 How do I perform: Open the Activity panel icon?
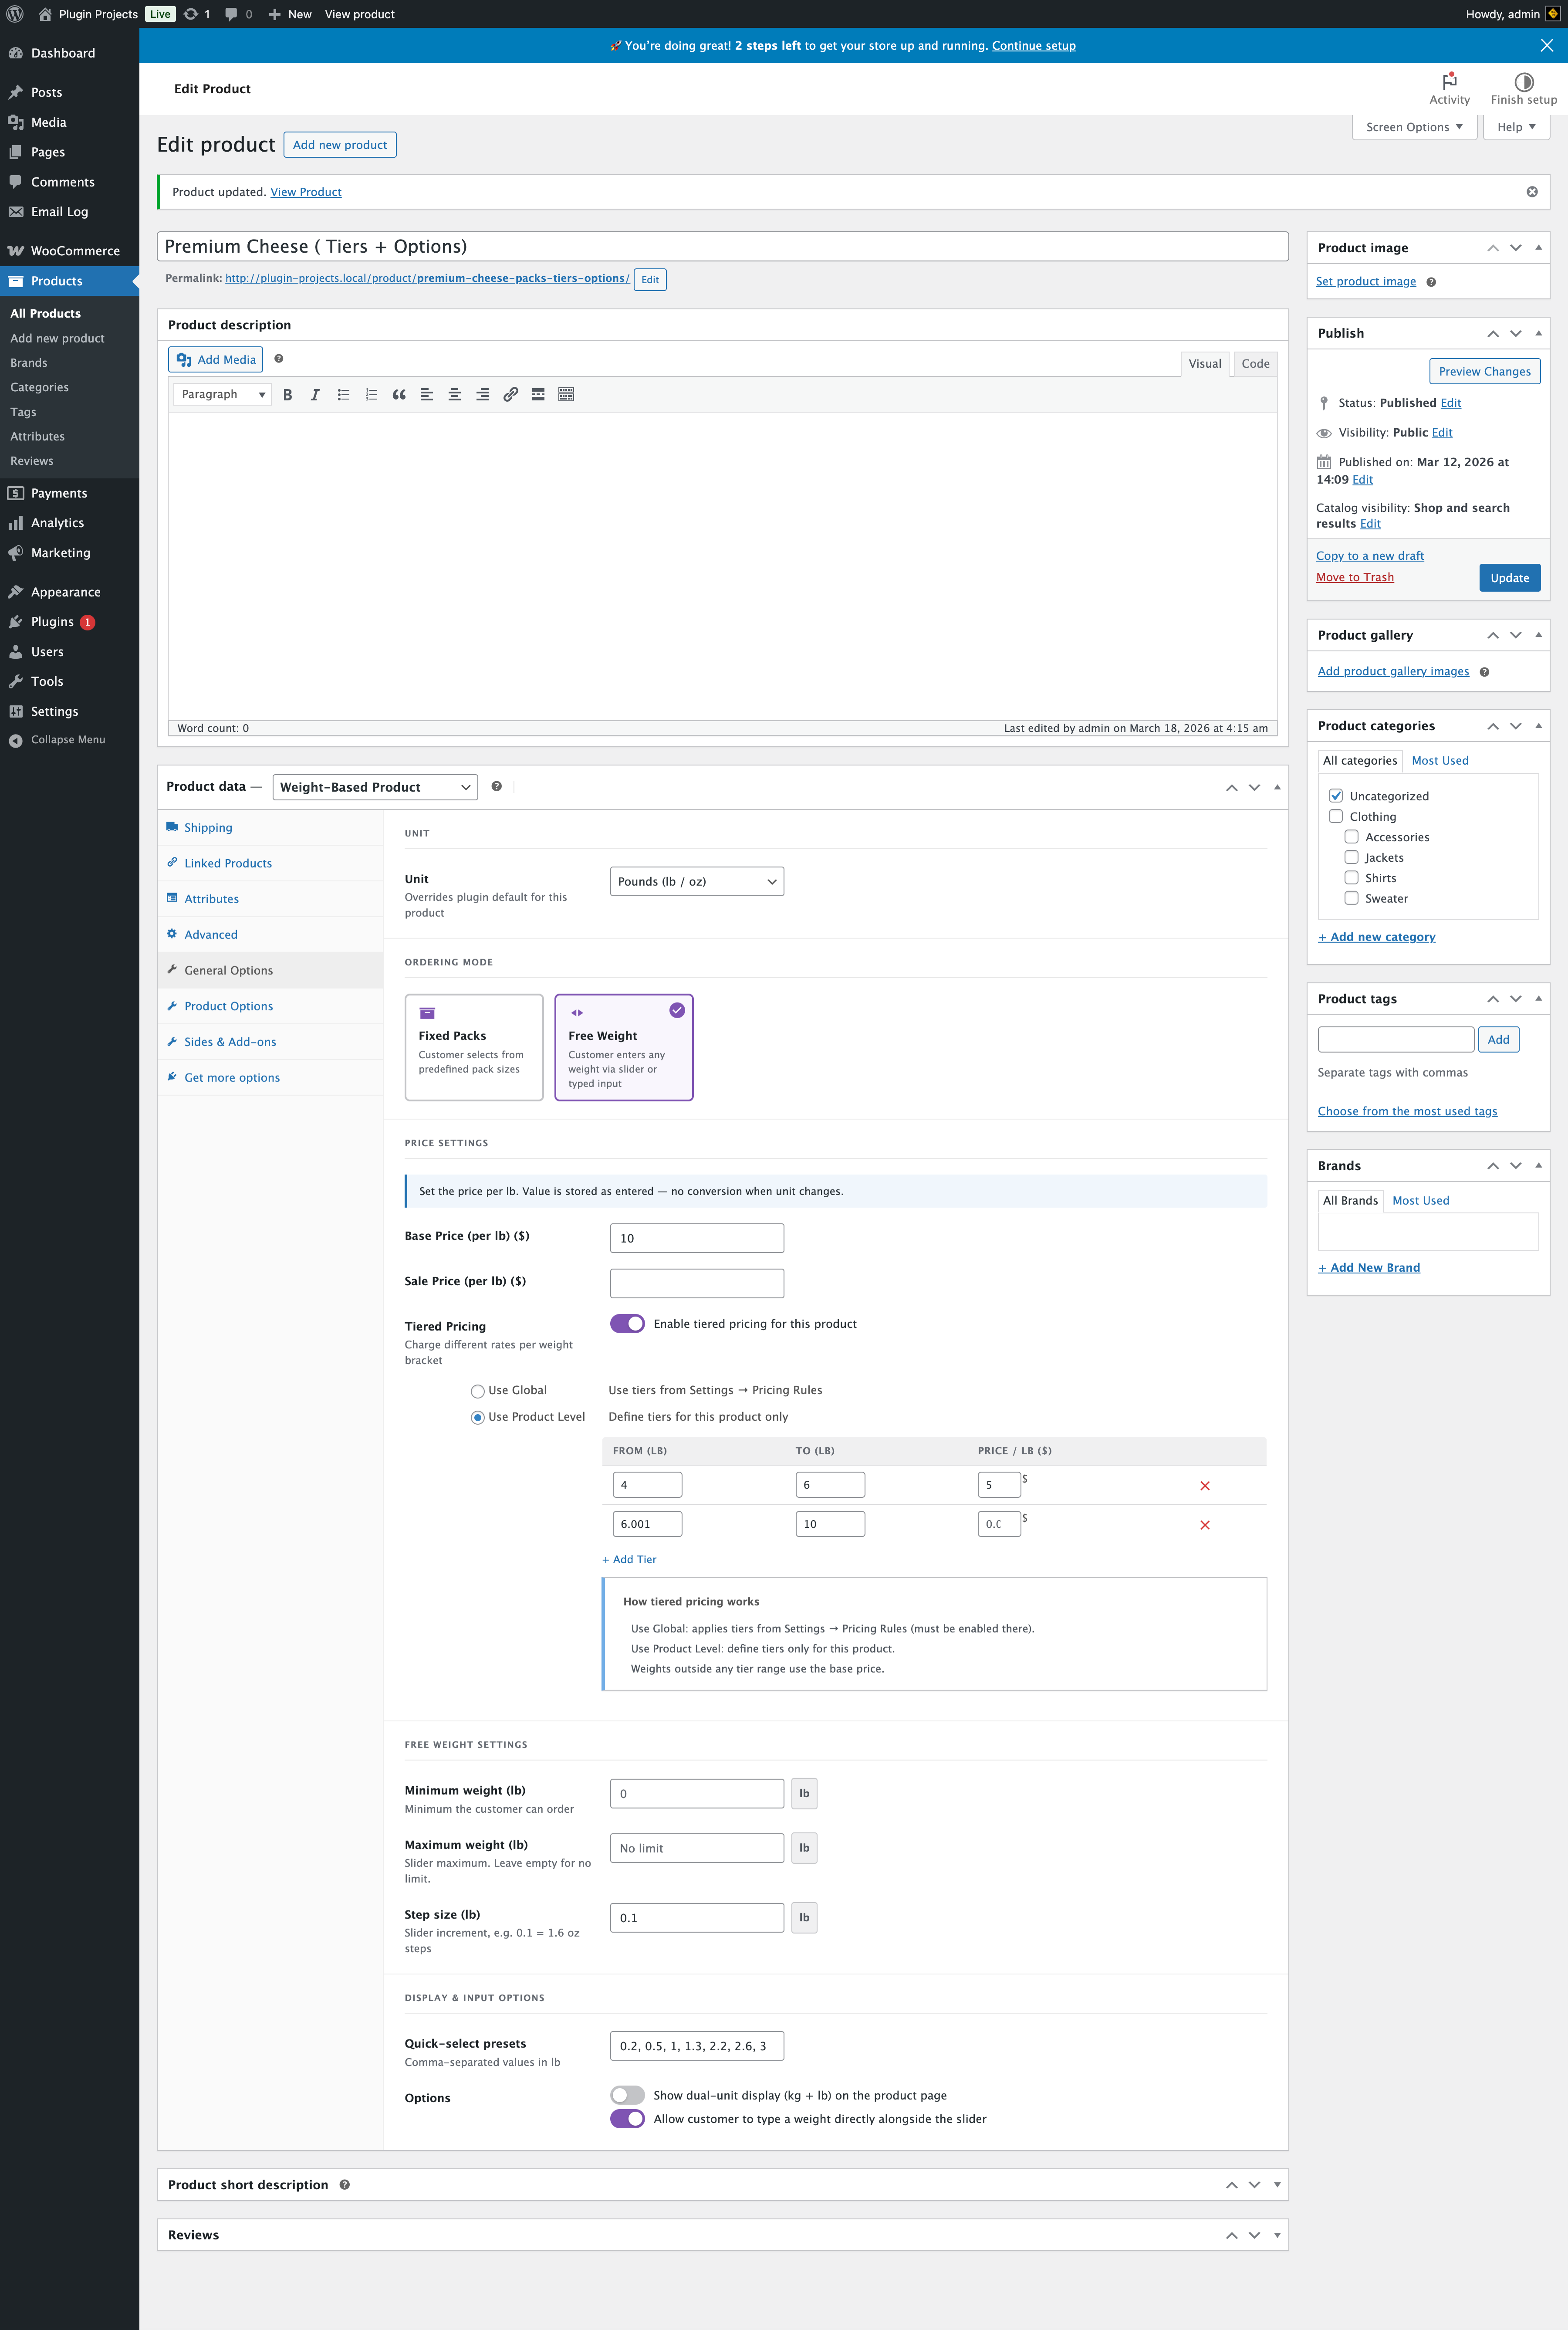point(1449,88)
